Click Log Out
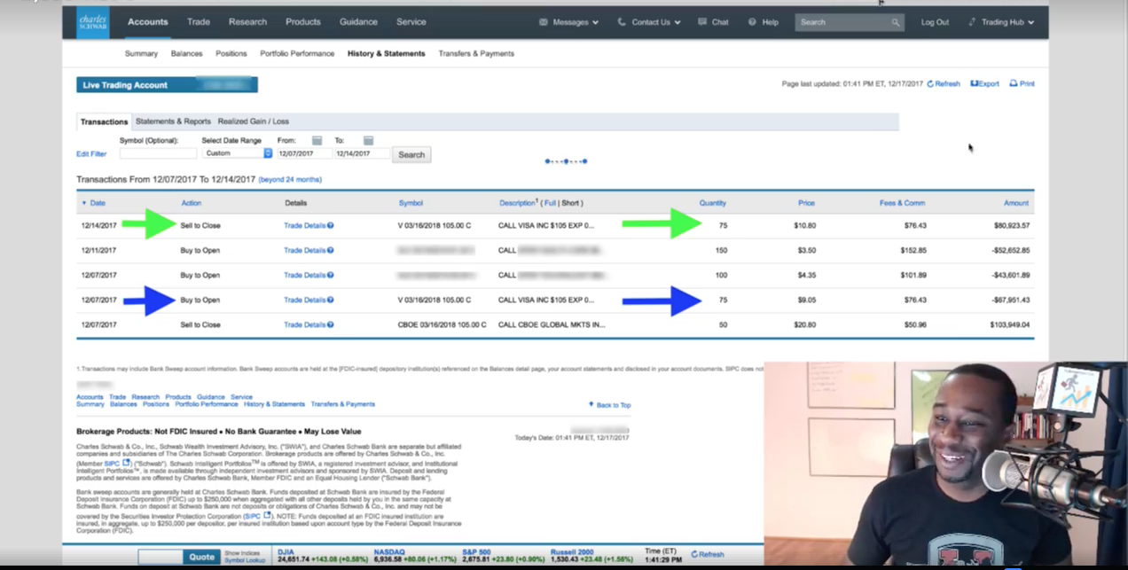This screenshot has width=1128, height=570. tap(935, 22)
